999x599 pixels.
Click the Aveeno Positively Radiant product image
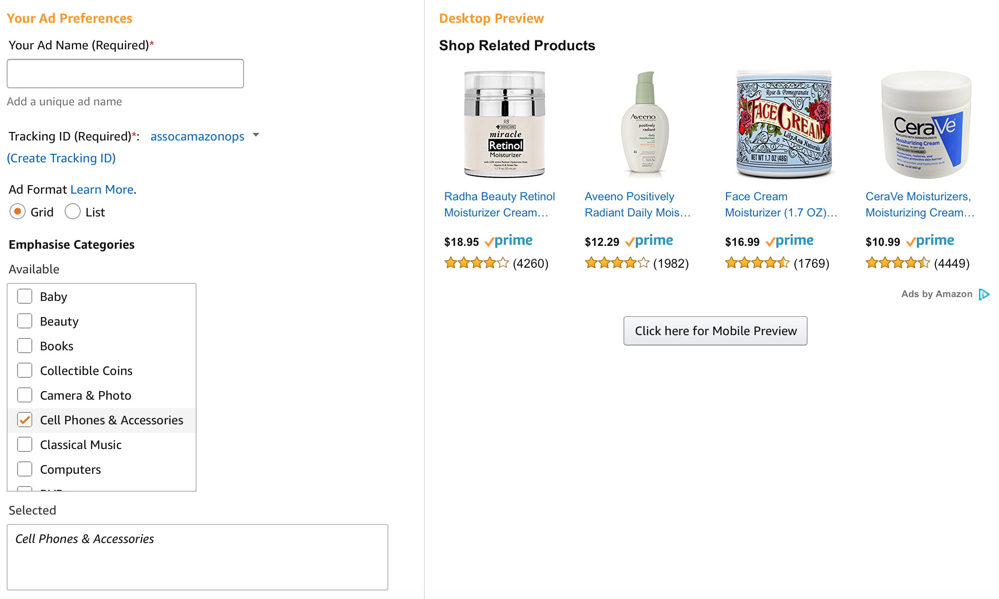645,124
